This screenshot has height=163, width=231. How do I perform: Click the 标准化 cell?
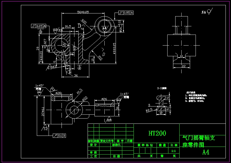[x=116, y=145]
